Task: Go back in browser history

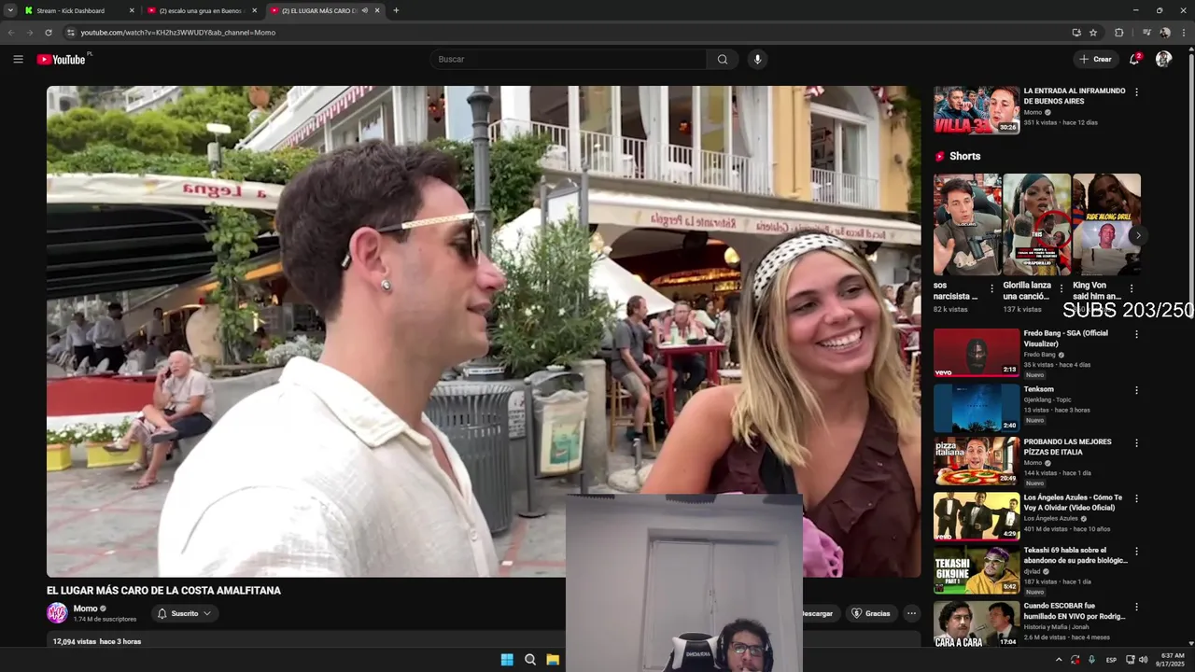Action: 11,33
